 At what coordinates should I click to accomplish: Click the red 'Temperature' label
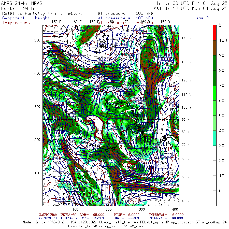tap(16, 23)
